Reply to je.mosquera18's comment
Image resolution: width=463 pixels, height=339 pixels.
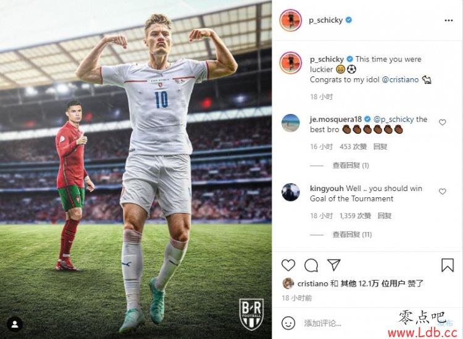click(380, 147)
